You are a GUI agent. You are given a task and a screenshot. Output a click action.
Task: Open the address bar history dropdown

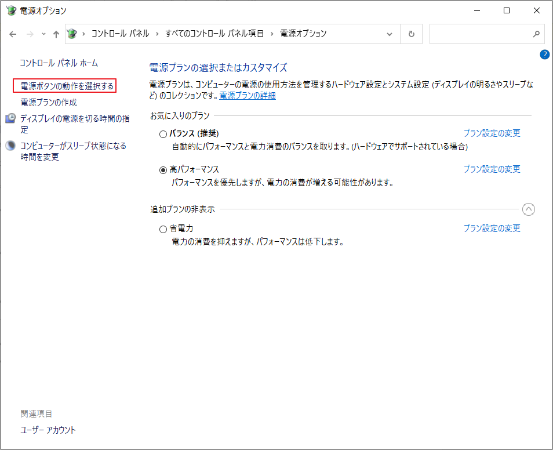tap(390, 34)
